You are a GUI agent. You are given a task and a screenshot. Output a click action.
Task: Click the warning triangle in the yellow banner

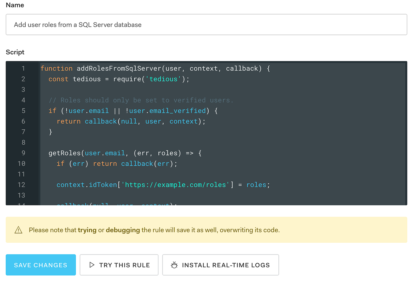pyautogui.click(x=19, y=230)
